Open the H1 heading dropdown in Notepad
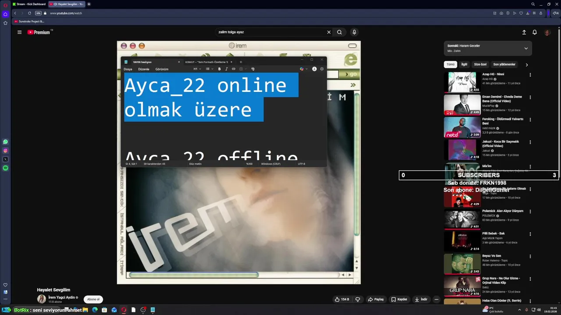Image resolution: width=561 pixels, height=315 pixels. [197, 69]
